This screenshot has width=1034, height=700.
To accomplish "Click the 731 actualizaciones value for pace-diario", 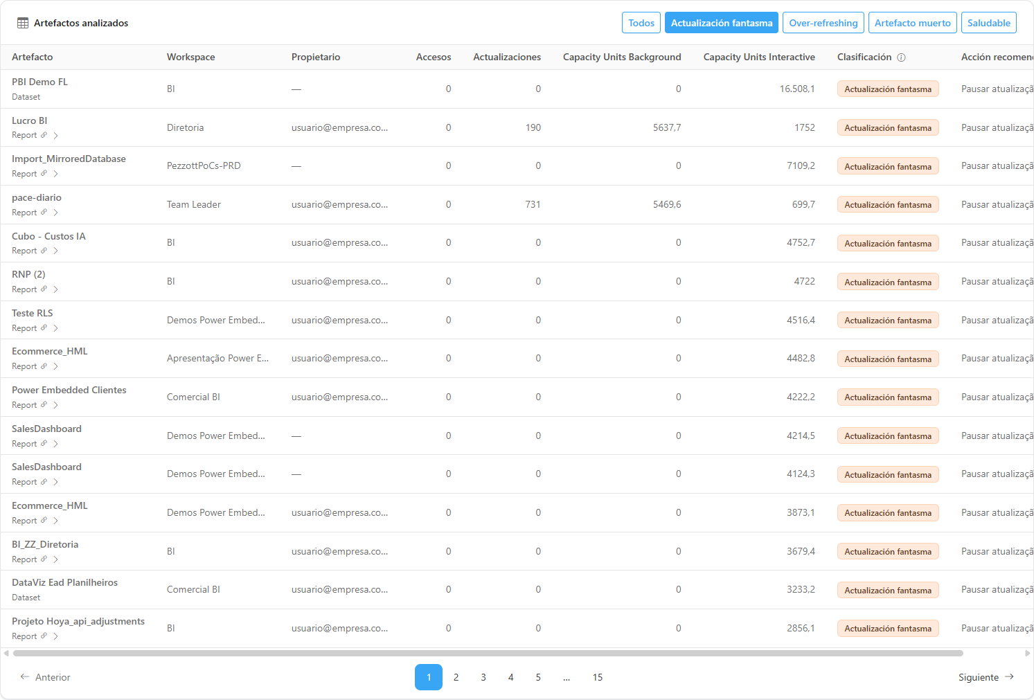I will (533, 205).
